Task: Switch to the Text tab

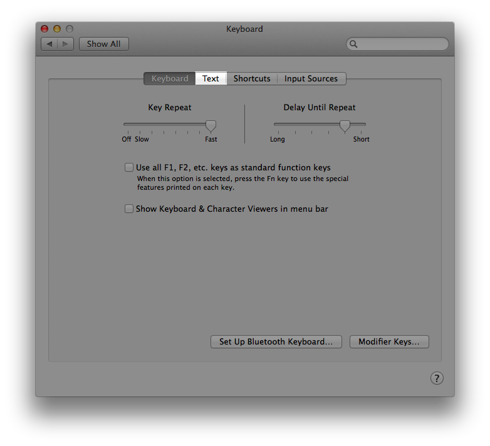Action: pos(211,78)
